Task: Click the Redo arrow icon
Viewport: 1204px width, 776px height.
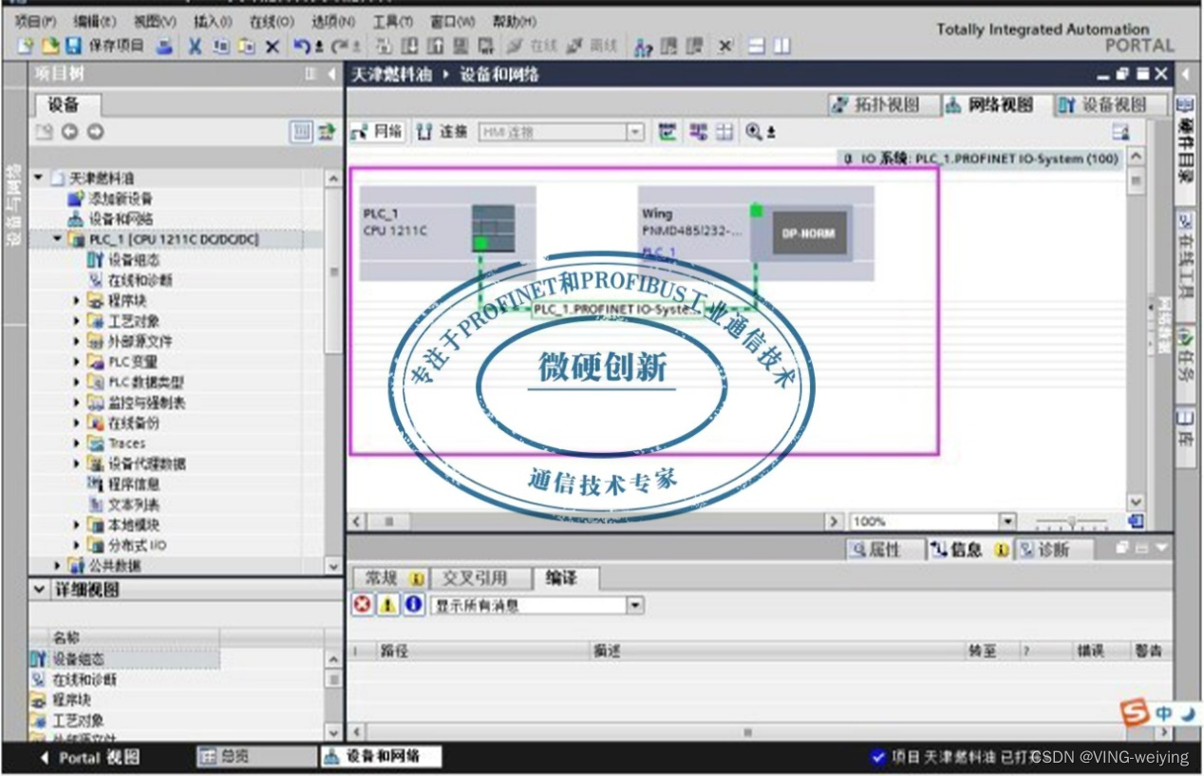Action: pos(339,46)
